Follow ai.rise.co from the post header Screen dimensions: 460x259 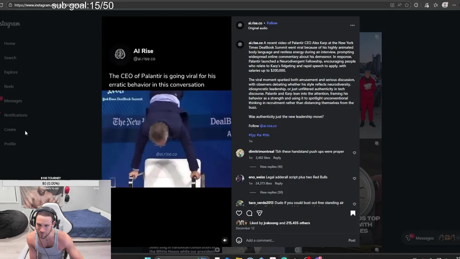pyautogui.click(x=272, y=23)
